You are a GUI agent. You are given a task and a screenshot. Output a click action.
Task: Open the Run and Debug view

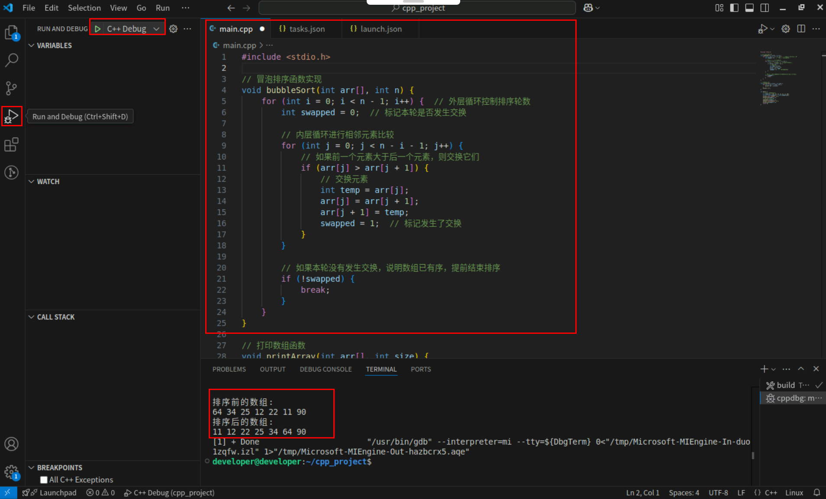coord(12,116)
